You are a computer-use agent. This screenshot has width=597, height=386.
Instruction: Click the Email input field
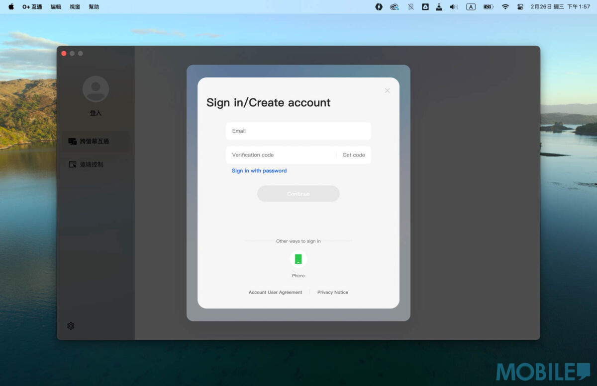click(x=298, y=131)
